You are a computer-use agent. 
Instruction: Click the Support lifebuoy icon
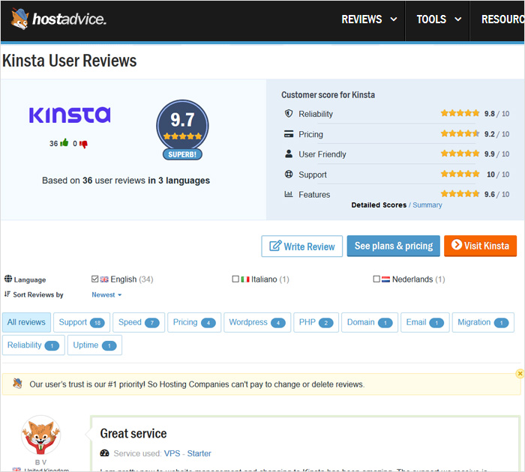[289, 174]
